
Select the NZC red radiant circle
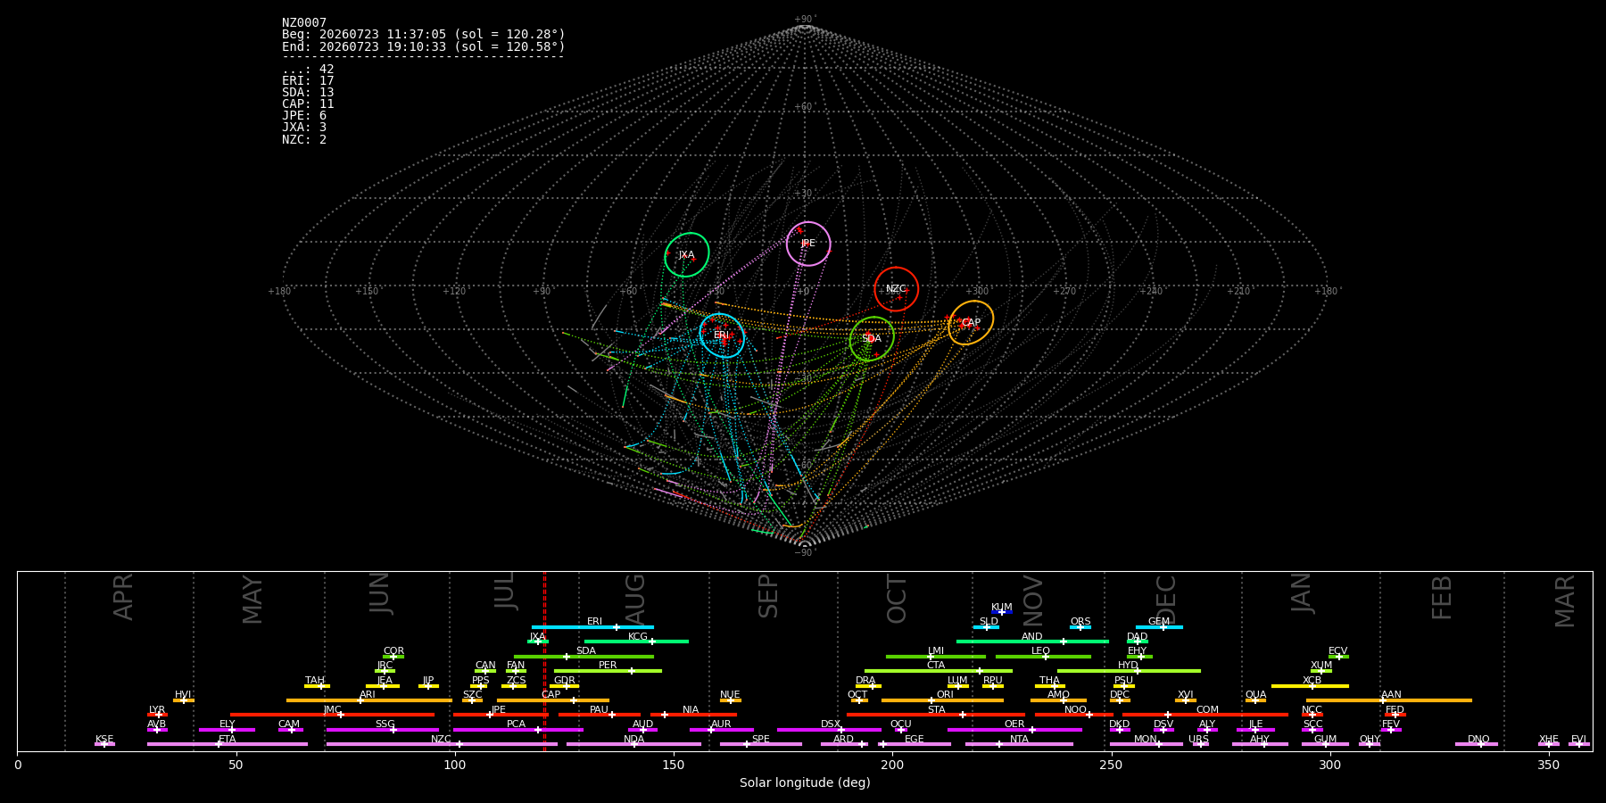tap(897, 289)
